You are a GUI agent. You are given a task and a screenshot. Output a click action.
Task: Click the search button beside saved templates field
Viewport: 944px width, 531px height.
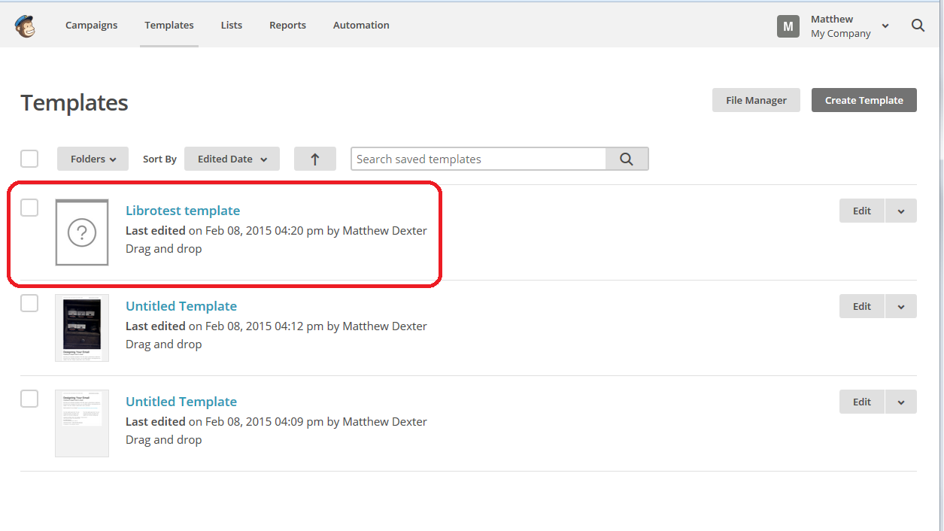(627, 159)
